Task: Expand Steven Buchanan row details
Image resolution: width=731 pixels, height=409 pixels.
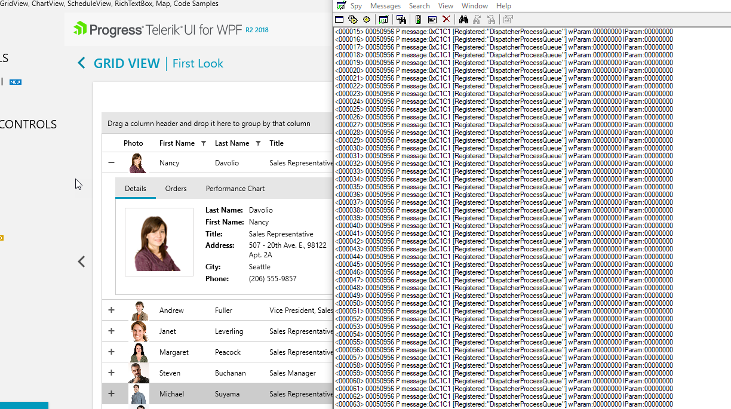Action: (111, 373)
